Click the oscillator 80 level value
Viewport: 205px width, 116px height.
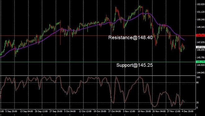198,83
